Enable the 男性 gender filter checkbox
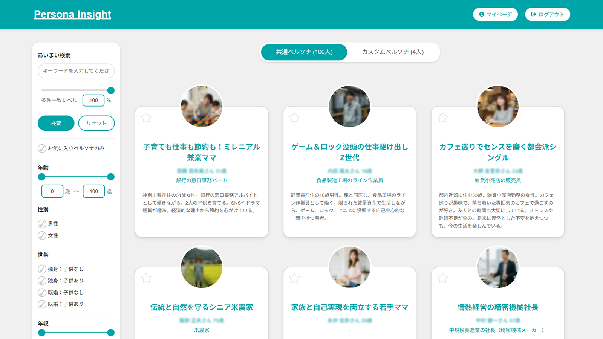603x339 pixels. point(41,223)
